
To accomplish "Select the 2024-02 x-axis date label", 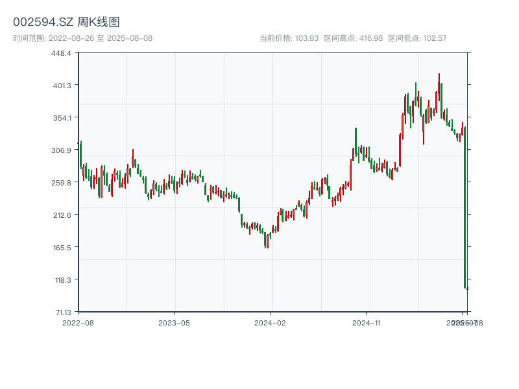I will pyautogui.click(x=271, y=322).
